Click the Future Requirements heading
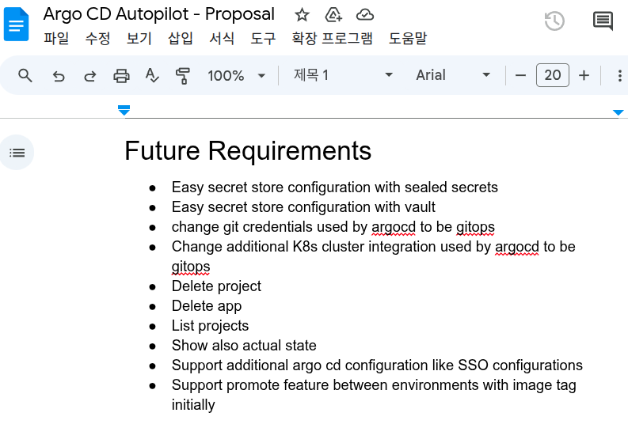 click(248, 151)
